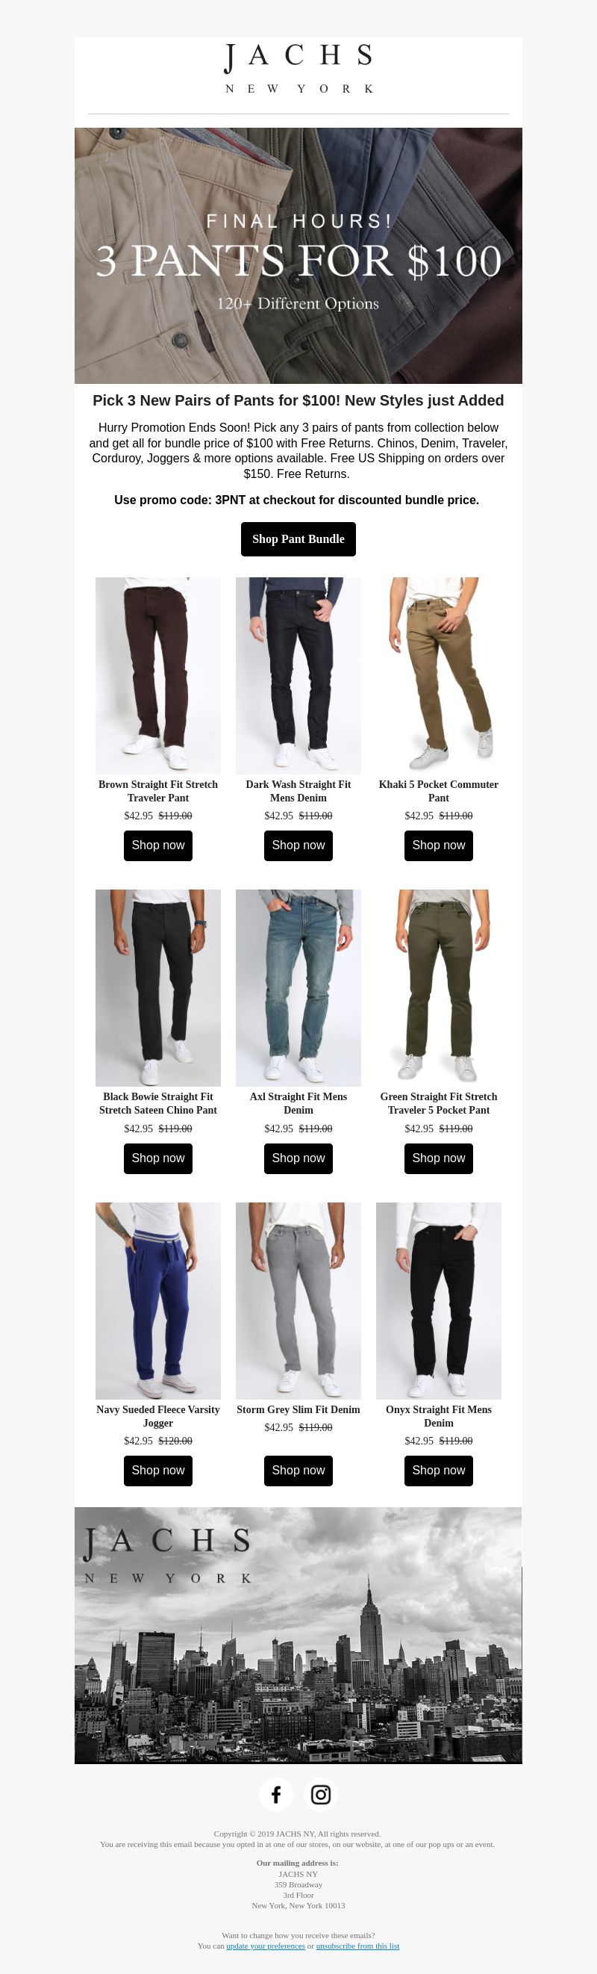Click the 3 Pants for $100 banner
This screenshot has height=1974, width=597.
point(298,255)
